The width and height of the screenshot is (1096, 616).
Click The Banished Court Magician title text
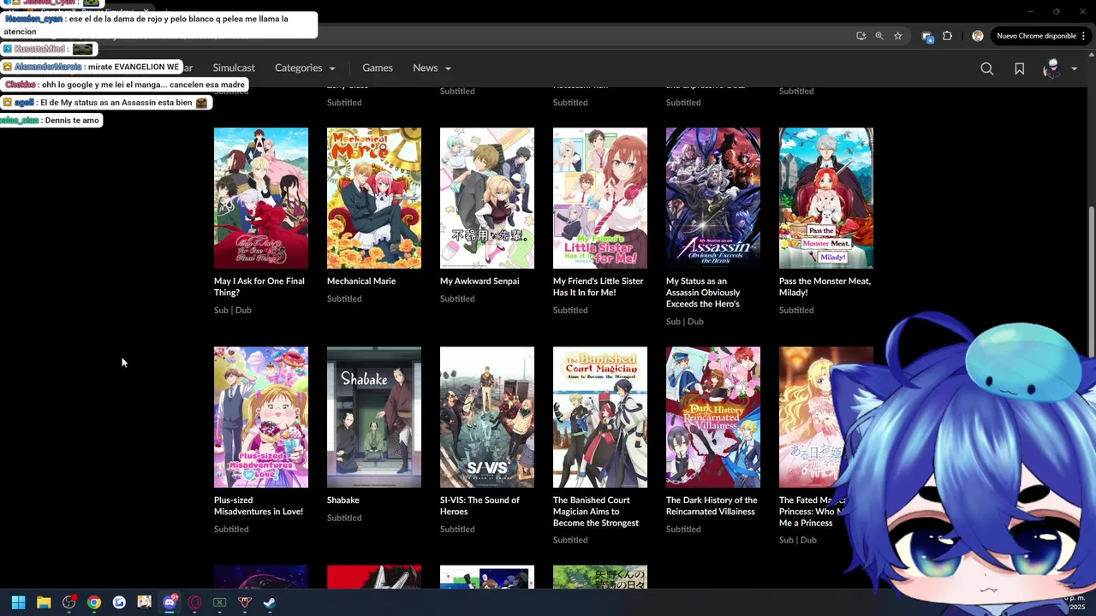click(596, 512)
